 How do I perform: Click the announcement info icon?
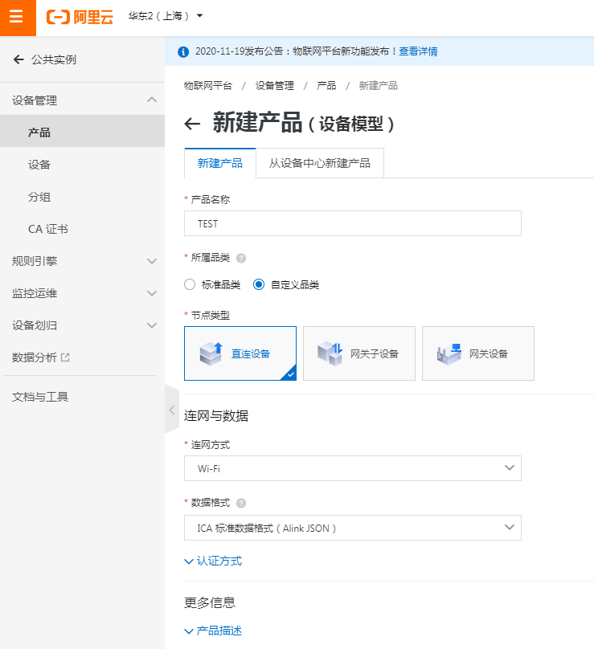tap(183, 51)
